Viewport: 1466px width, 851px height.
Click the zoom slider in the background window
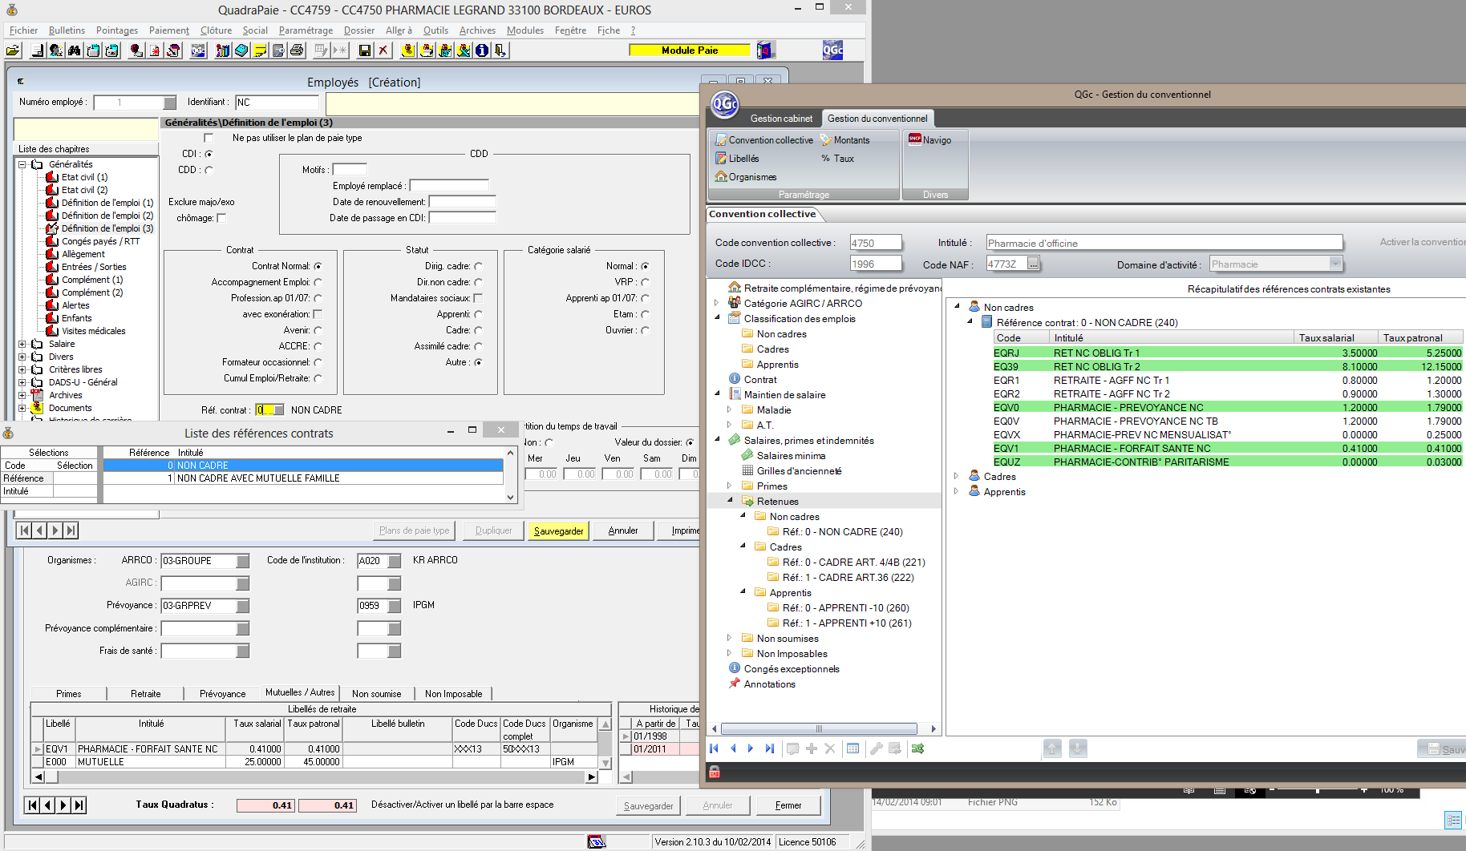click(1317, 790)
